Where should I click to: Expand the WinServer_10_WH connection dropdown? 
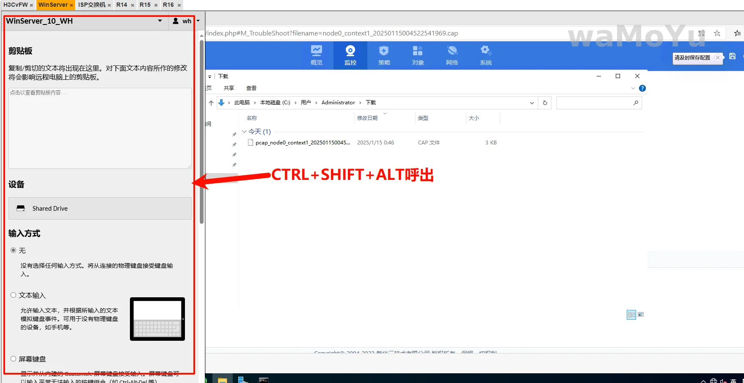[160, 21]
